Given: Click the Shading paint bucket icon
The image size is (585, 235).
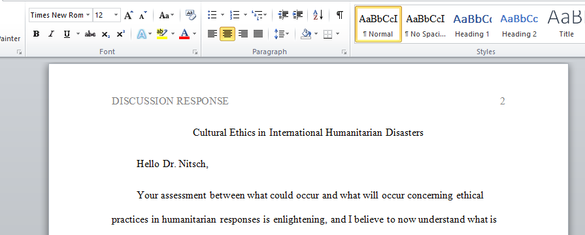Looking at the screenshot, I should pos(306,34).
